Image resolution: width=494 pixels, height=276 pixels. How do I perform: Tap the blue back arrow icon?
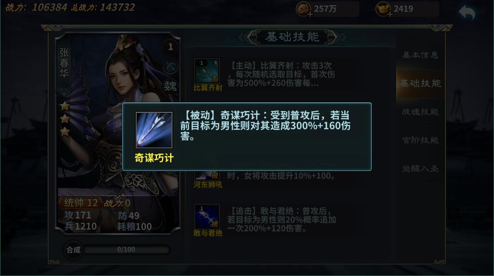coord(467,13)
